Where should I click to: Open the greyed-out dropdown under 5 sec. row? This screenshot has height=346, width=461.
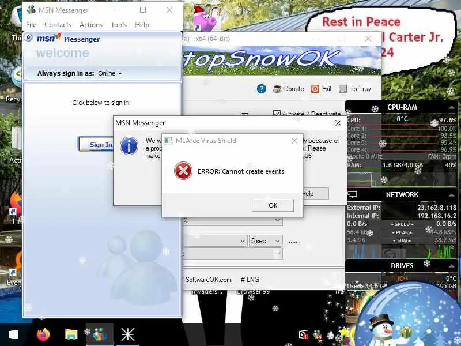232,253
